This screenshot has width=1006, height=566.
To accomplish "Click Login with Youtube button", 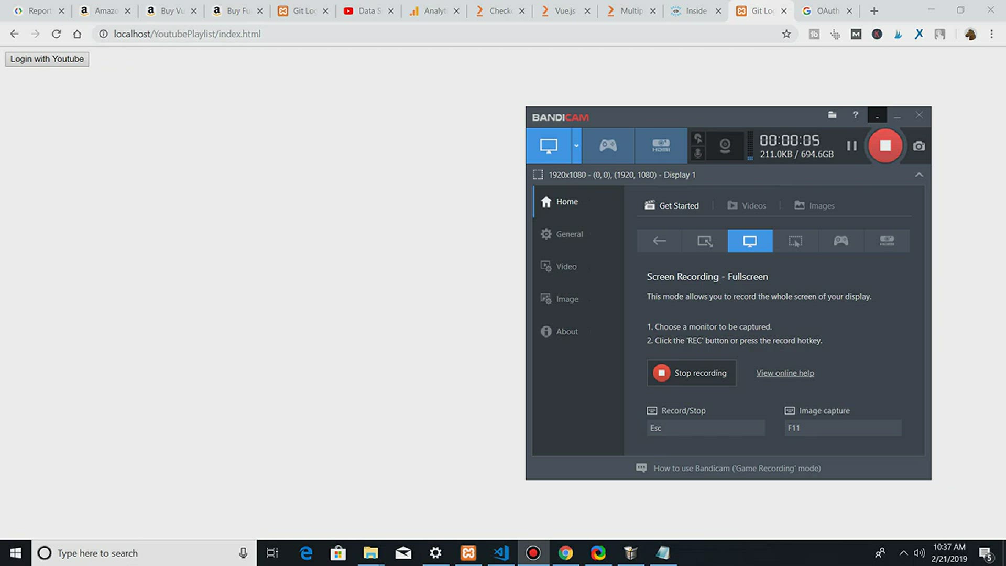I will [47, 59].
